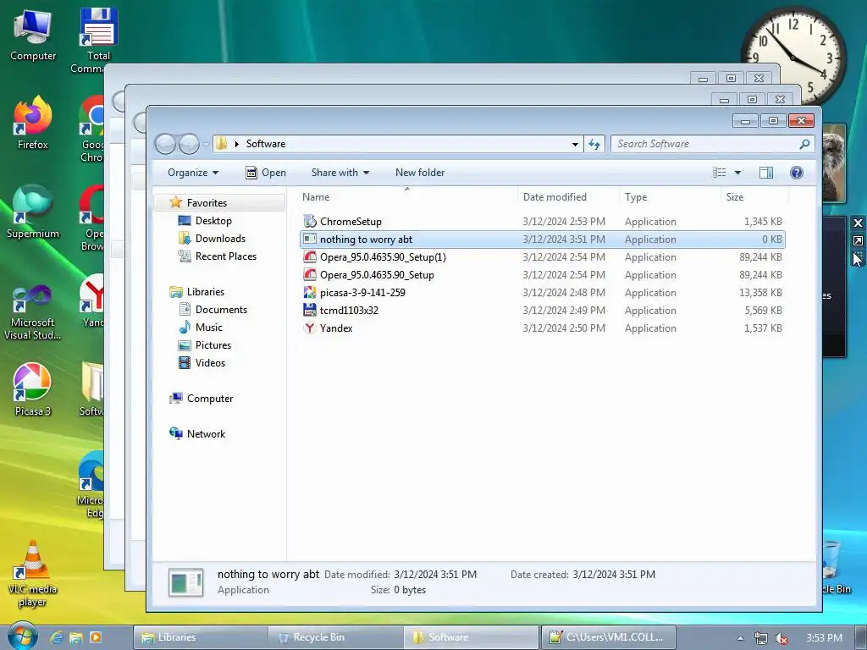Launch VLC media player from the desktop
867x650 pixels.
pyautogui.click(x=32, y=574)
